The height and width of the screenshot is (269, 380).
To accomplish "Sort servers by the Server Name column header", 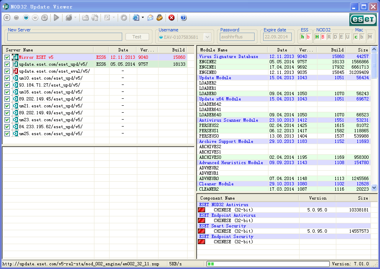I will pyautogui.click(x=48, y=50).
